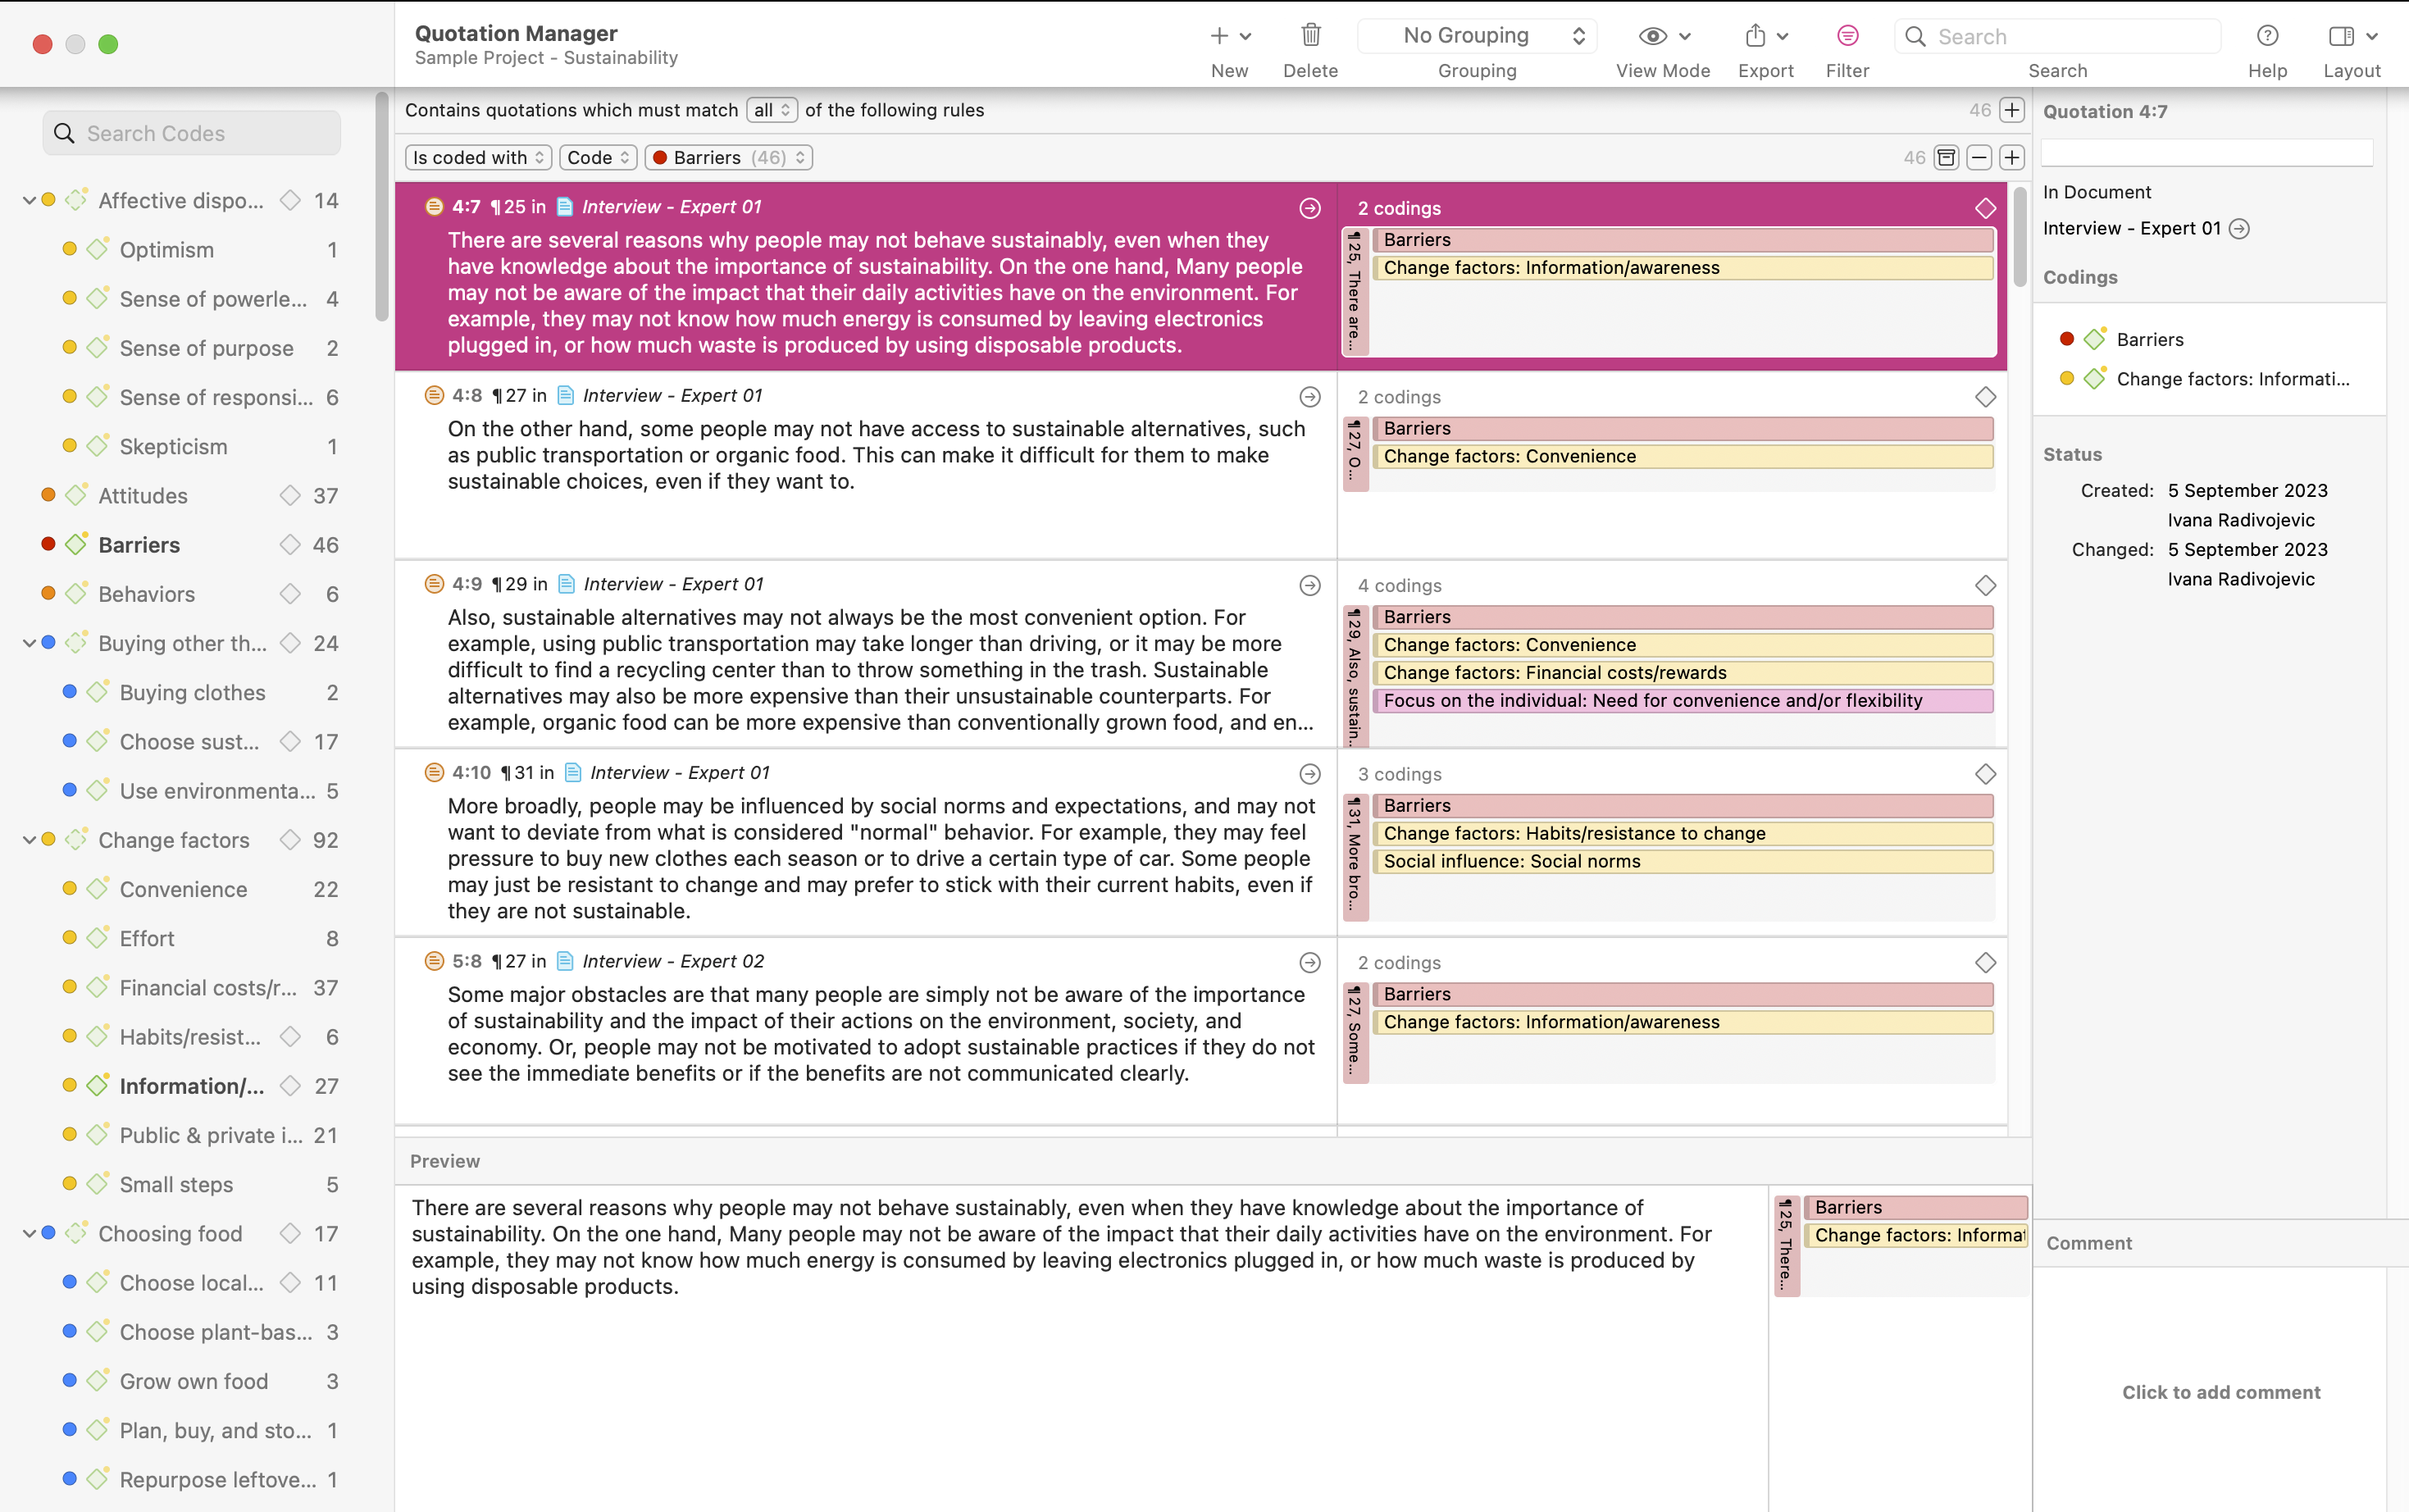The width and height of the screenshot is (2409, 1512).
Task: Open the No Grouping dropdown
Action: [1477, 36]
